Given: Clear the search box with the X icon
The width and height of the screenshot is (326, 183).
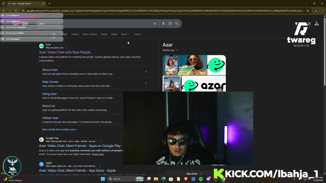Looking at the screenshot, I should tap(155, 23).
